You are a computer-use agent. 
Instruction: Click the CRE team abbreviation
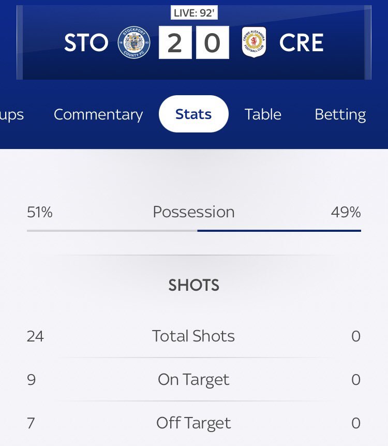[x=302, y=42]
